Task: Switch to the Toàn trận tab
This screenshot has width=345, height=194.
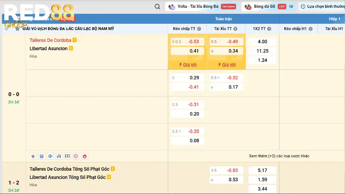Action: tap(223, 19)
